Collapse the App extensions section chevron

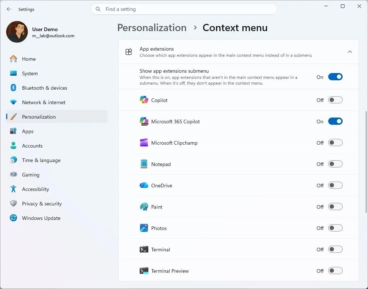(350, 52)
